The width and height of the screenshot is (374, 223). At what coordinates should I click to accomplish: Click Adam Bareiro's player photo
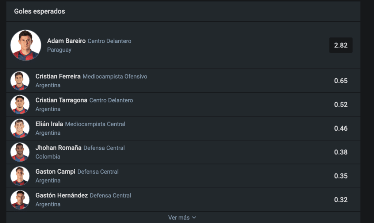click(x=26, y=45)
